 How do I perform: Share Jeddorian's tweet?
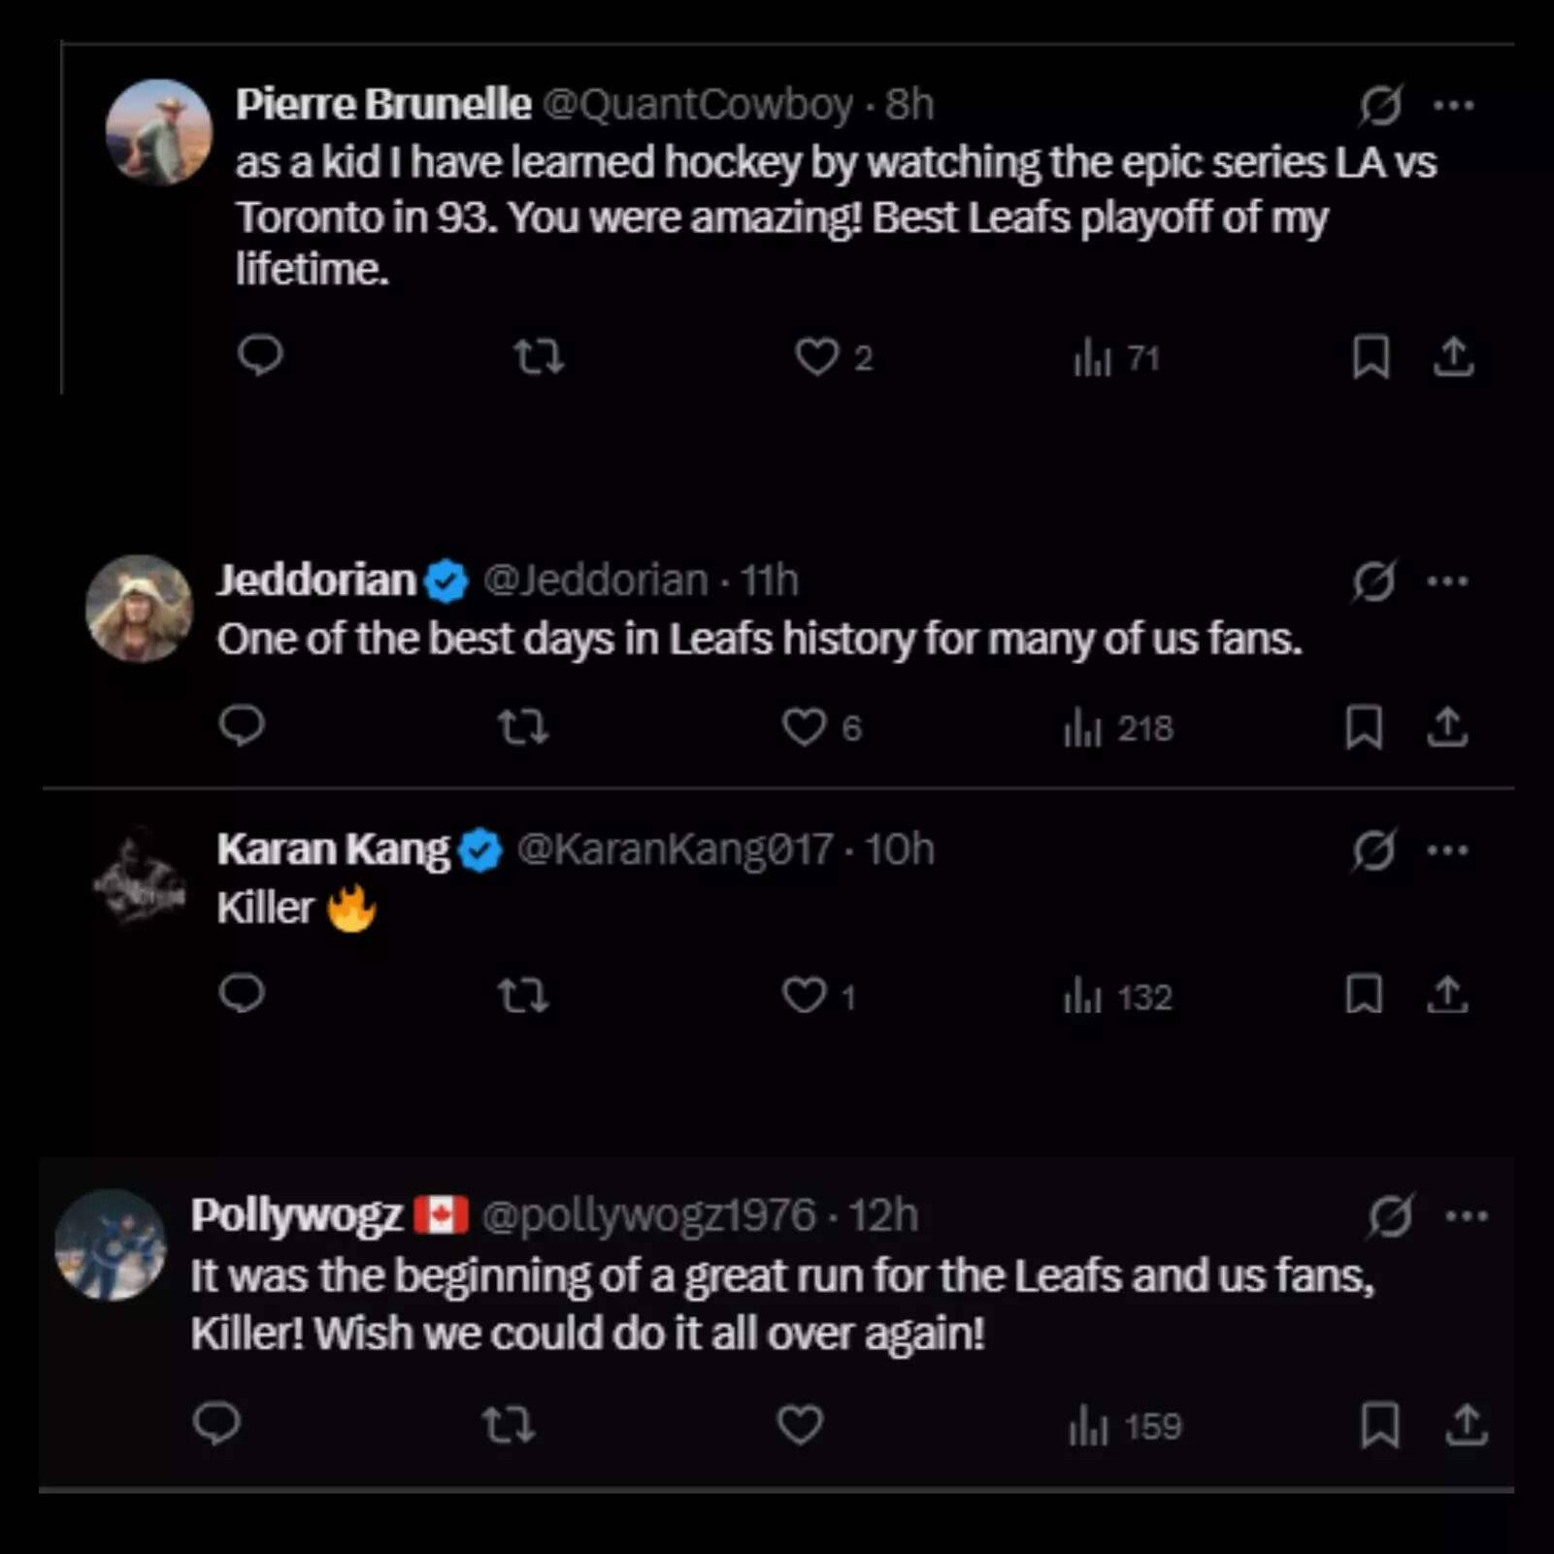point(1447,727)
